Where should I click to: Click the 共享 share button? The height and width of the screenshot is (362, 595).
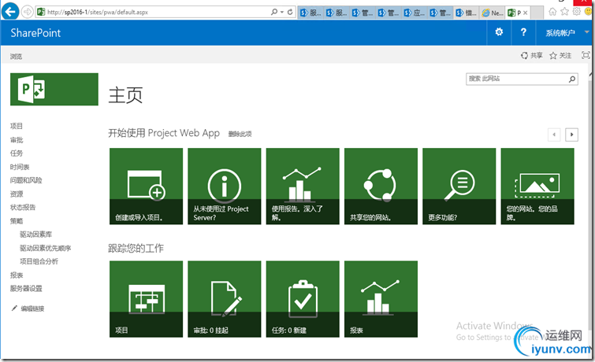coord(532,55)
